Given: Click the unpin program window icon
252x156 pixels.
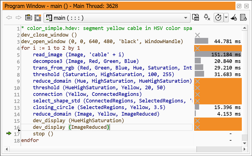Looking at the screenshot, I should (x=207, y=18).
